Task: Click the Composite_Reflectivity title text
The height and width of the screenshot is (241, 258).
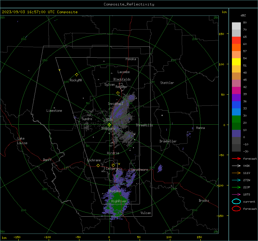Action: pos(129,4)
